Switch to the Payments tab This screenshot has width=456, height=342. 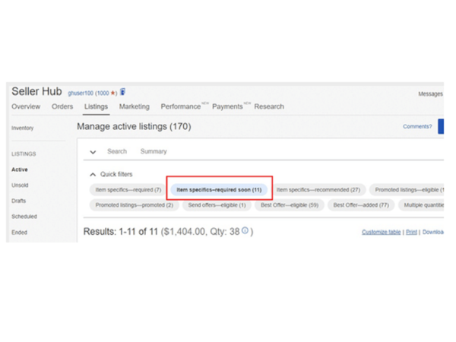point(227,106)
